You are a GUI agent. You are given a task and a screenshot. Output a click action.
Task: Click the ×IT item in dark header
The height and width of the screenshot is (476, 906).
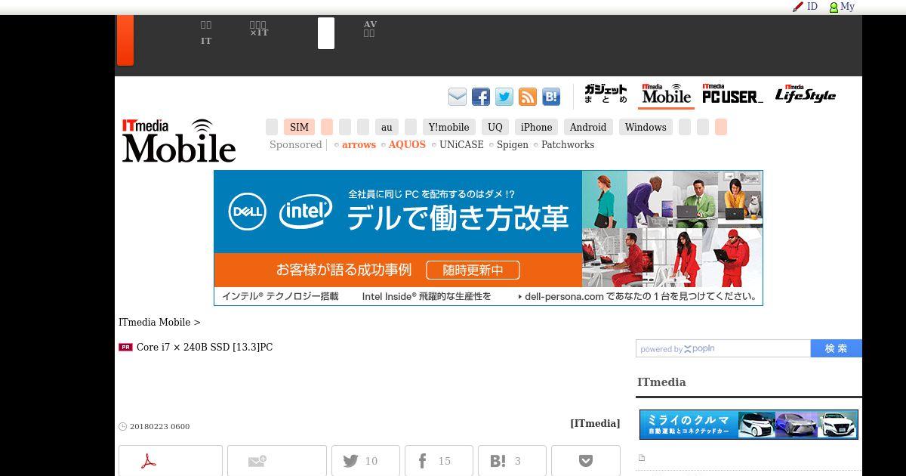[259, 29]
